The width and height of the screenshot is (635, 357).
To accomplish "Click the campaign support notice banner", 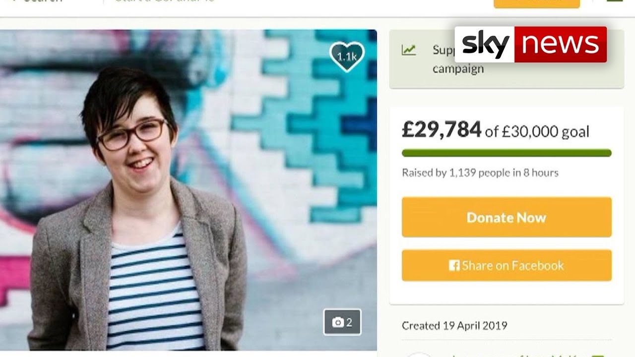I will (507, 59).
